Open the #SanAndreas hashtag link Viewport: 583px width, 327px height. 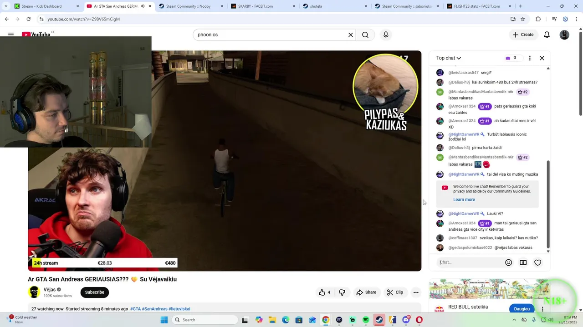click(x=155, y=309)
